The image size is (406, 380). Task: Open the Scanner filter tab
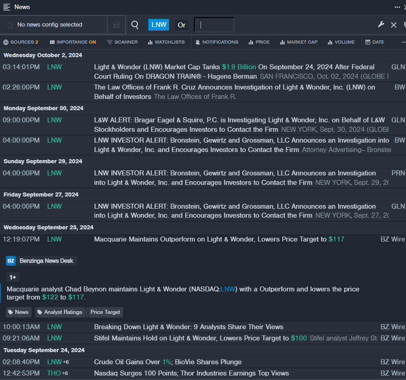[122, 42]
